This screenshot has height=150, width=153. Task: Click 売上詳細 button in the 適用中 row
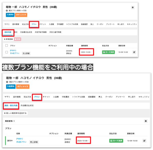click(x=34, y=142)
